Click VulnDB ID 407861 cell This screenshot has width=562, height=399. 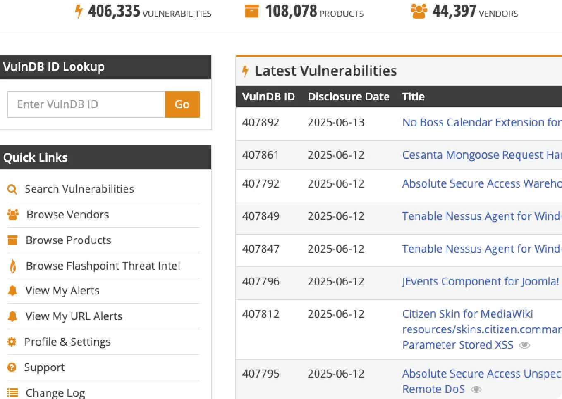[x=261, y=155]
